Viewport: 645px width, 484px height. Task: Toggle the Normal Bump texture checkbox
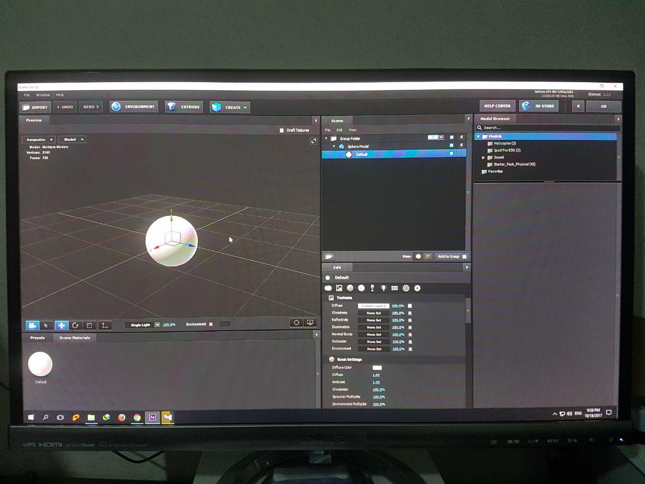(410, 334)
